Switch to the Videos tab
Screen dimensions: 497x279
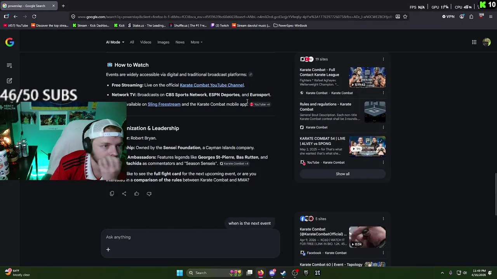coord(146,42)
